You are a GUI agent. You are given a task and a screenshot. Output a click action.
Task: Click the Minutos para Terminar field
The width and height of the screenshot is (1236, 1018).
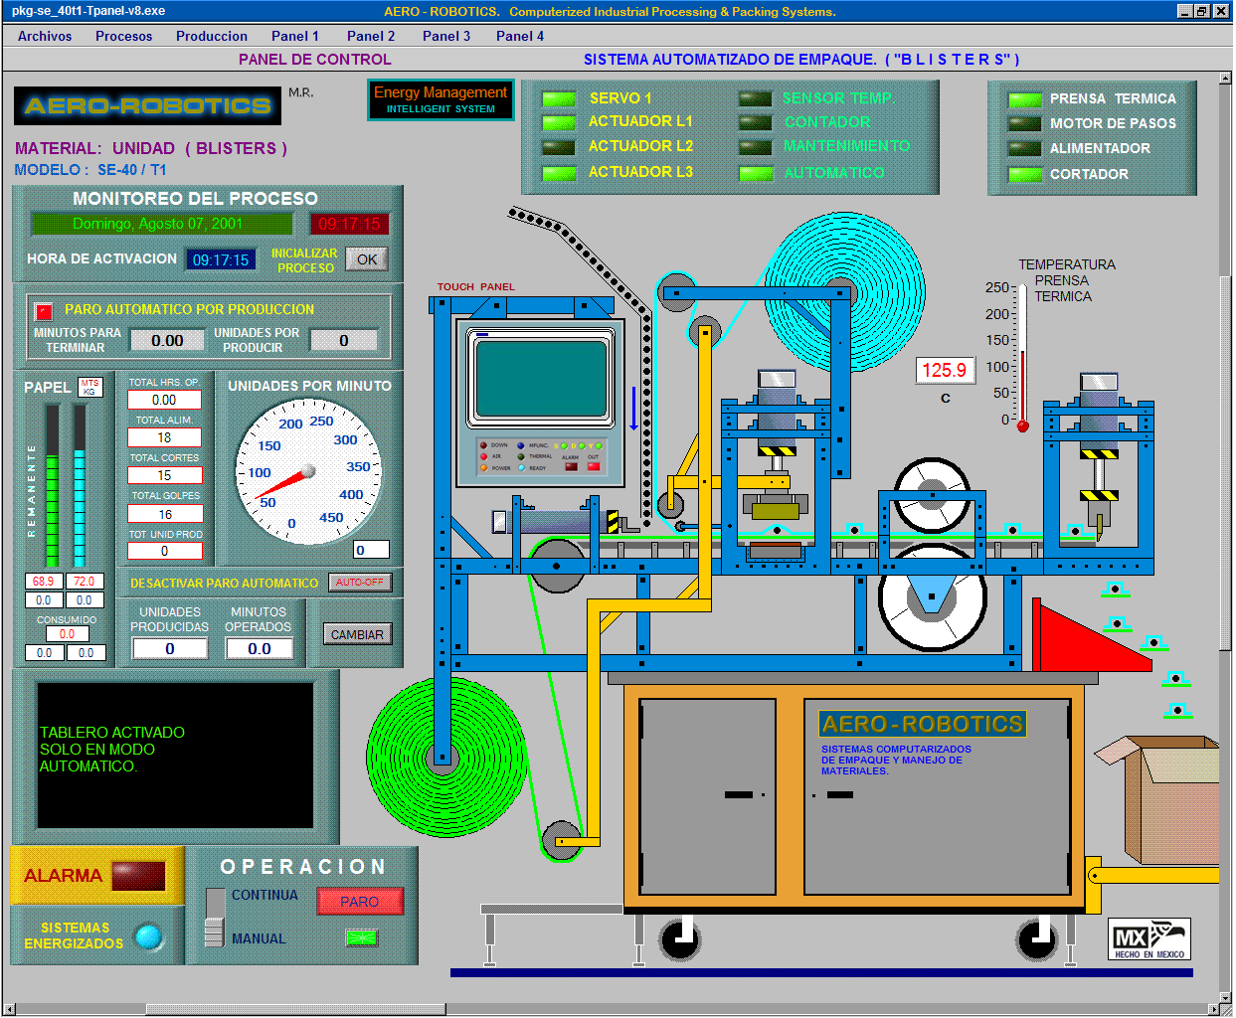(x=167, y=340)
